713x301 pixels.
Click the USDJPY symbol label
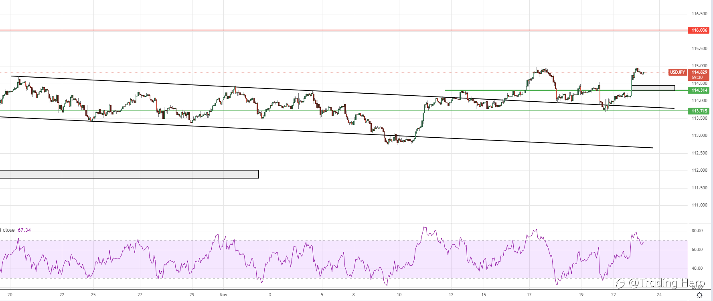coord(677,72)
